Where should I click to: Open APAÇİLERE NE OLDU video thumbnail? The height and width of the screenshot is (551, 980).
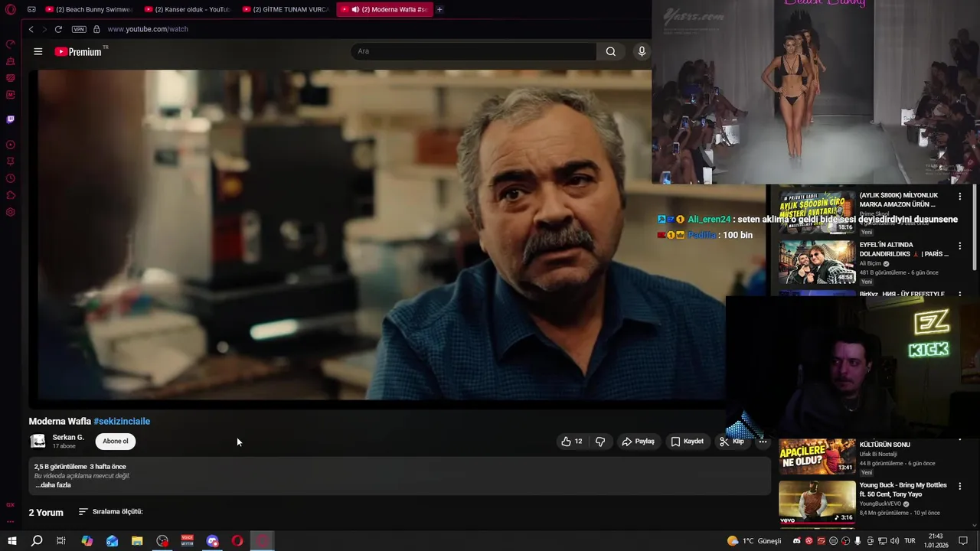[x=817, y=456]
